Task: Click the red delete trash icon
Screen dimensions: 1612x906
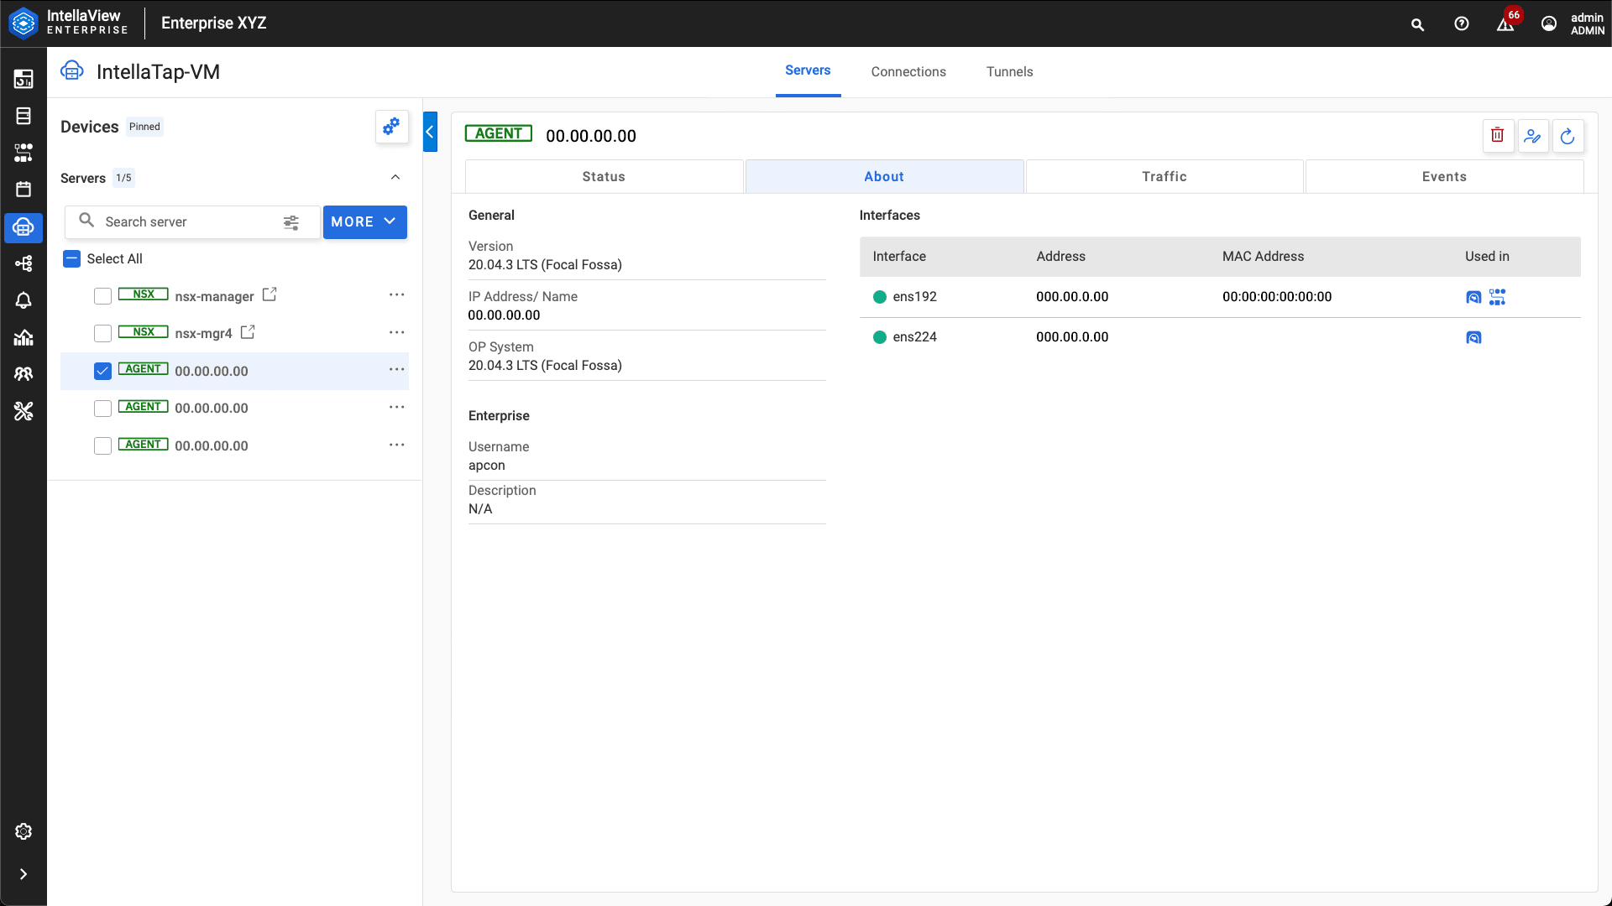Action: 1497,135
